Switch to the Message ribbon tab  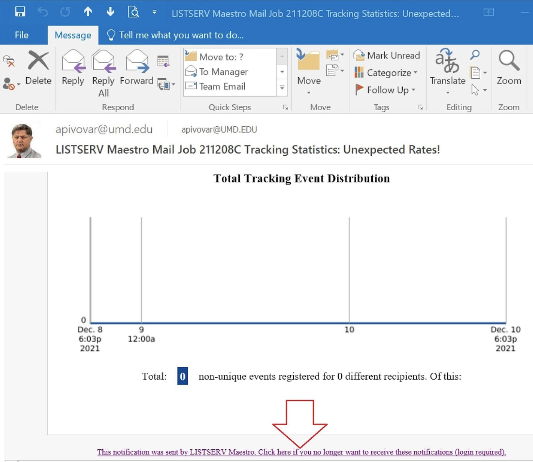coord(73,35)
